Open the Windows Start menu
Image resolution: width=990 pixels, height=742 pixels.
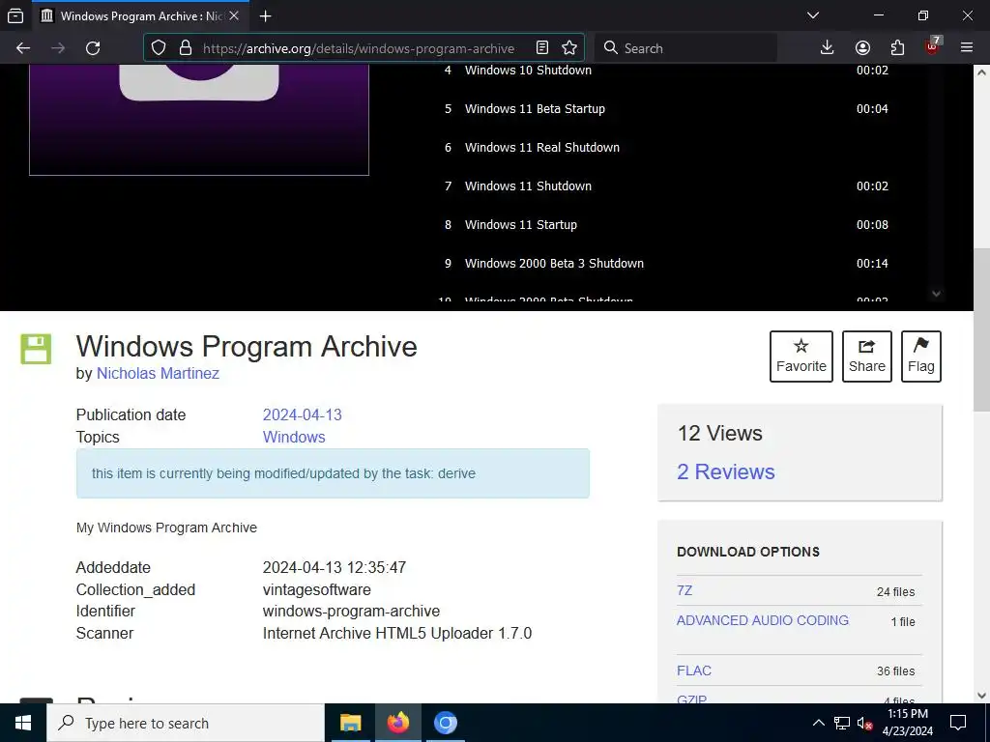click(x=23, y=723)
